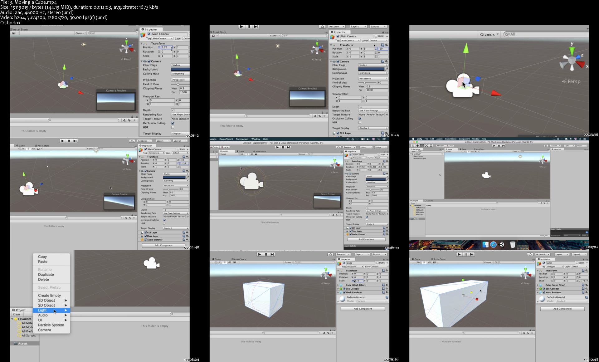
Task: Toggle Occlusion Culling checkbox in the 00:06:00 frame
Action: [367, 217]
